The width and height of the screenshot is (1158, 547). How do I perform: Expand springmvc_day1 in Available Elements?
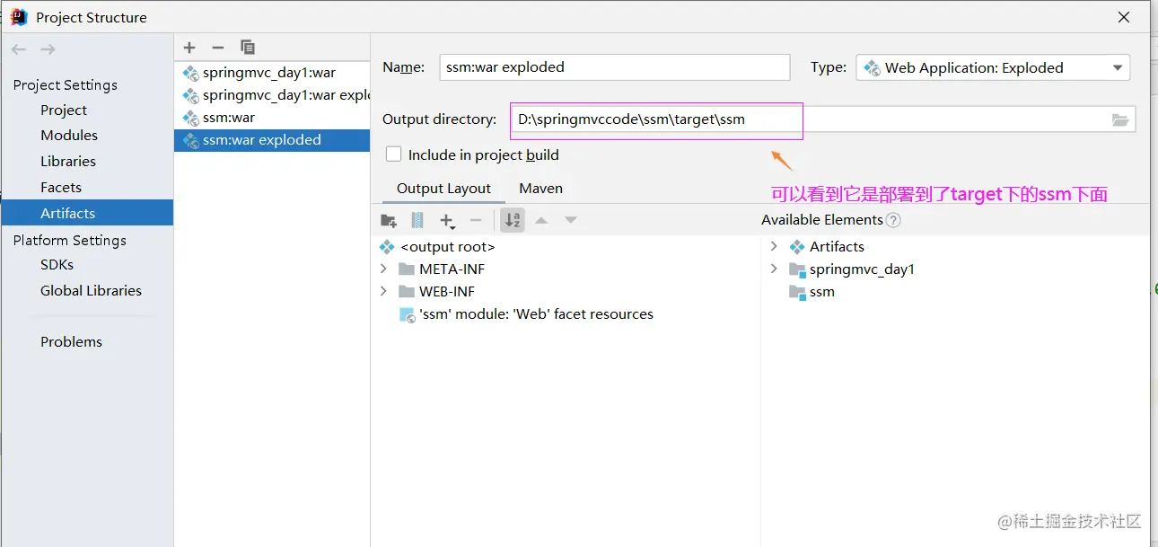(x=774, y=269)
